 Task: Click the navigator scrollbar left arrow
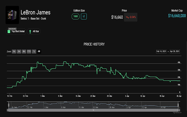pyautogui.click(x=8, y=110)
